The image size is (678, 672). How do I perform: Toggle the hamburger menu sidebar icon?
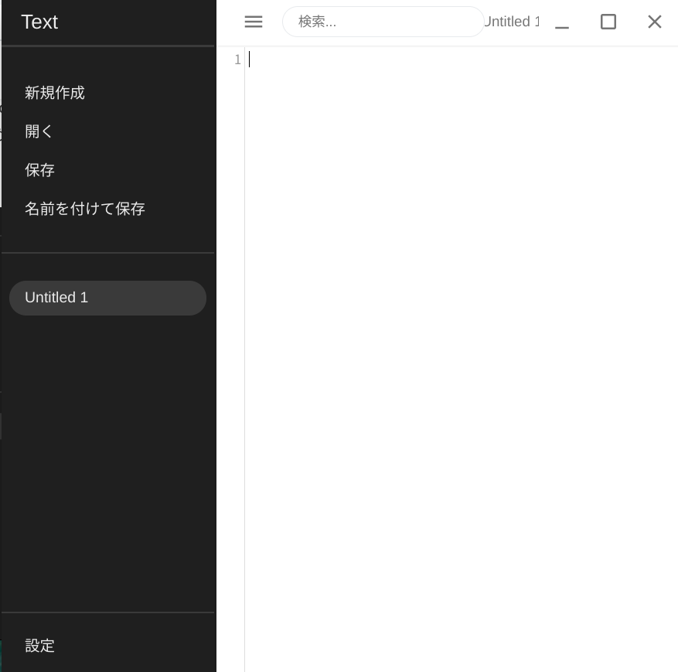click(254, 22)
